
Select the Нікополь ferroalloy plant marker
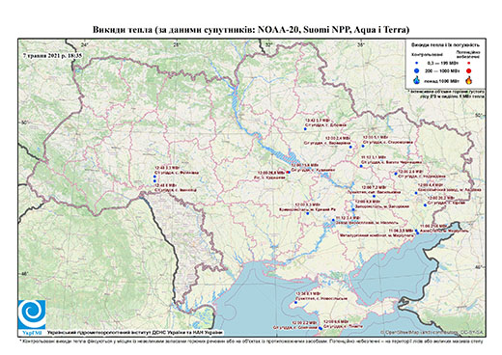pos(333,220)
